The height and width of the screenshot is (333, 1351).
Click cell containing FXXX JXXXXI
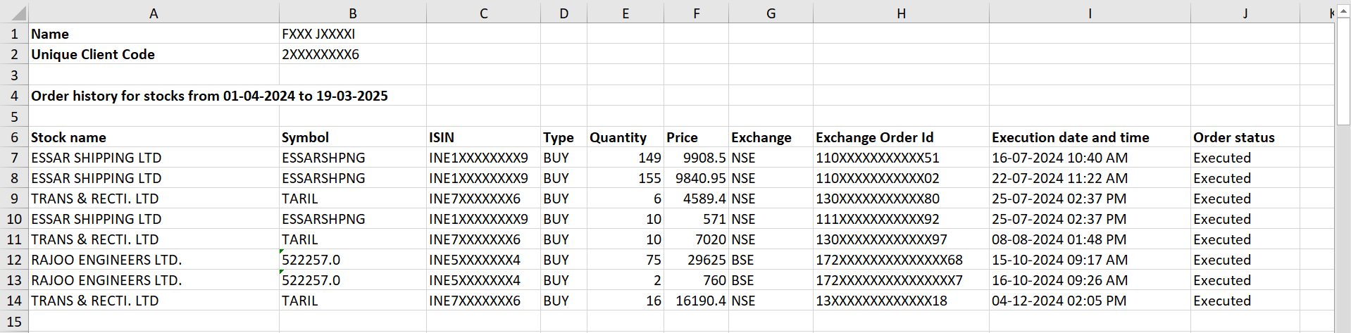(x=352, y=34)
